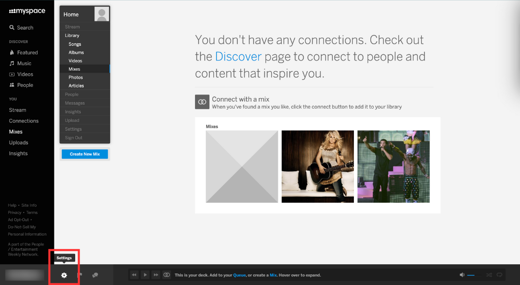This screenshot has width=520, height=285.
Task: Click the Privacy footer link
Action: coord(15,213)
